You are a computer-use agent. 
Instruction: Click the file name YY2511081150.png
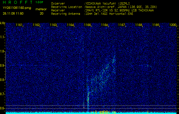[17, 8]
